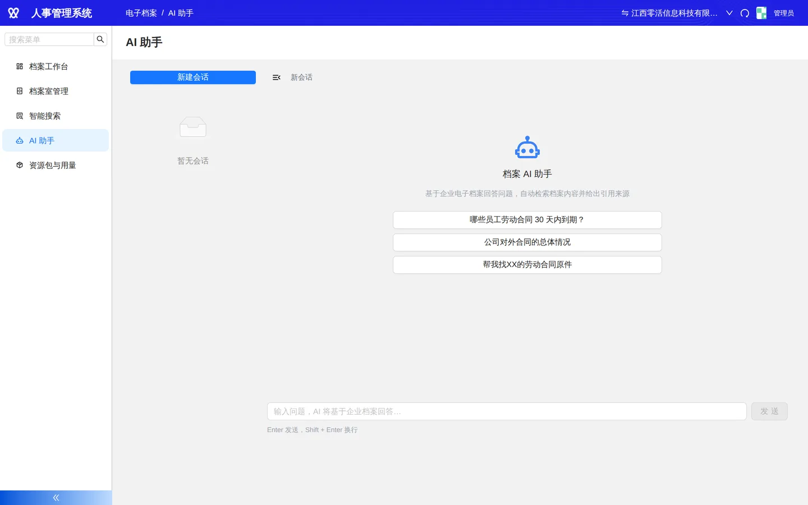
Task: Click the AI question input box
Action: [x=507, y=411]
